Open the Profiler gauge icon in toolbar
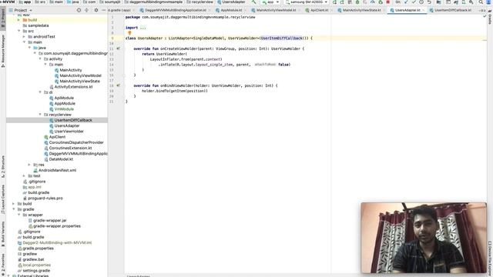The image size is (493, 277). 373,2
